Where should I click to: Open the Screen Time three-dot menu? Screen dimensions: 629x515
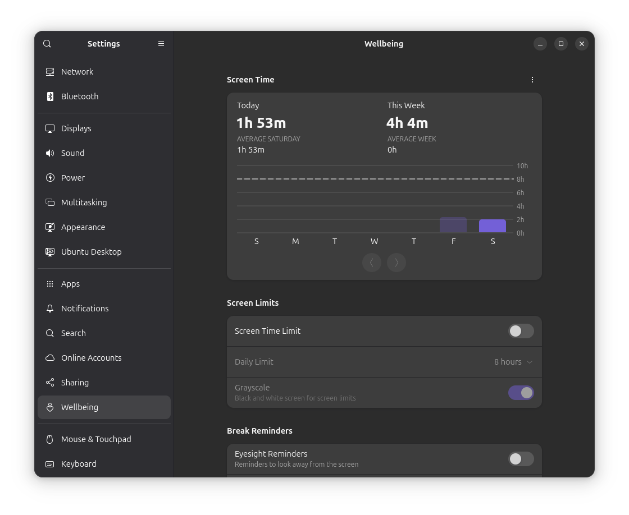coord(532,80)
